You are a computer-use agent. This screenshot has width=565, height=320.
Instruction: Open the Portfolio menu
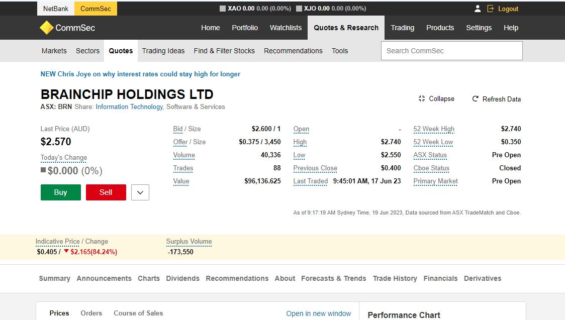point(245,28)
